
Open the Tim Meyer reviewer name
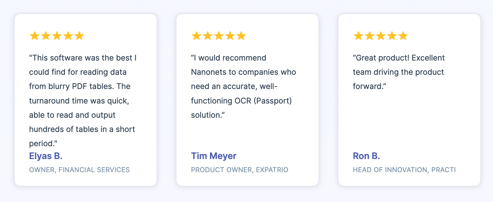click(x=214, y=156)
